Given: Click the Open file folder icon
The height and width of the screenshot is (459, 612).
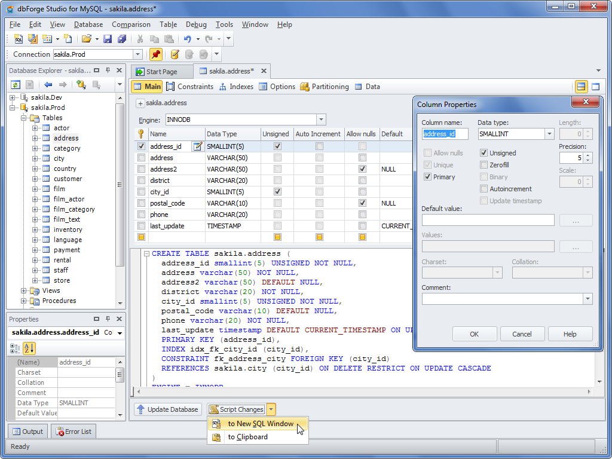Looking at the screenshot, I should tap(86, 39).
